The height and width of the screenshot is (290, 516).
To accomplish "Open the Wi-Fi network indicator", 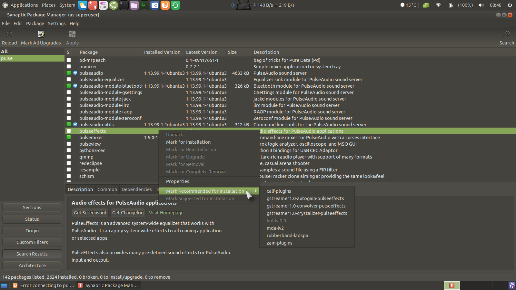I will pyautogui.click(x=438, y=5).
